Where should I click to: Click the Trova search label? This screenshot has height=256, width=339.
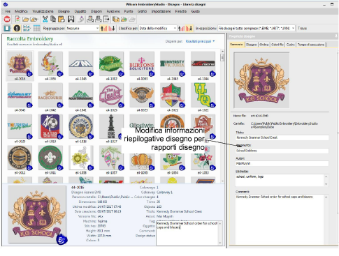point(302,28)
